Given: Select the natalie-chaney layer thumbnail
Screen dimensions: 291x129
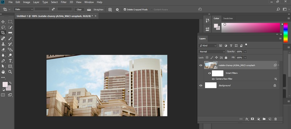Looking at the screenshot, I should (x=210, y=65).
